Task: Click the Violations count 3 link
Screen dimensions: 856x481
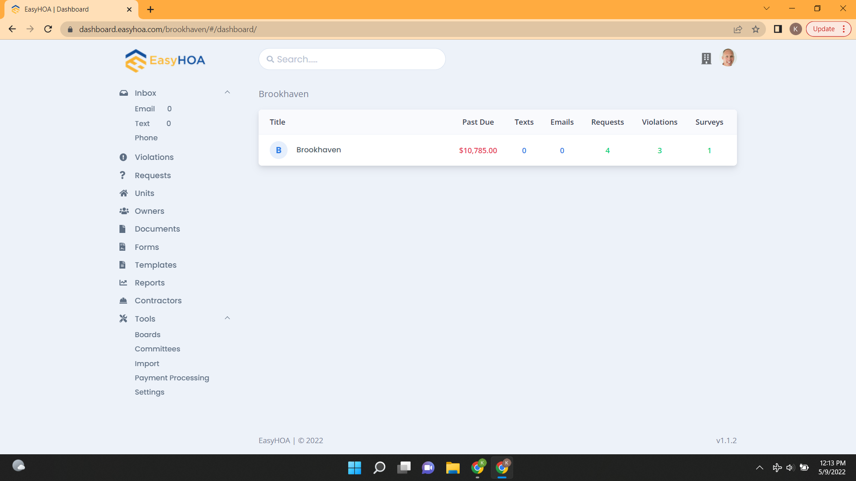Action: coord(659,150)
